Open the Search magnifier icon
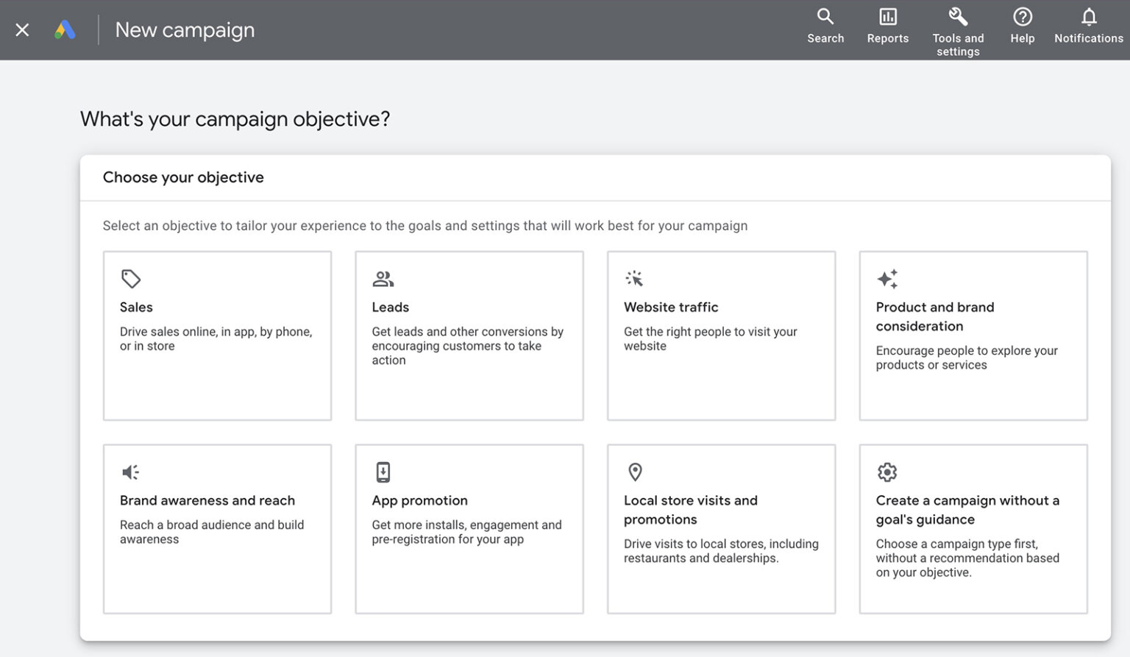1130x657 pixels. [x=825, y=17]
